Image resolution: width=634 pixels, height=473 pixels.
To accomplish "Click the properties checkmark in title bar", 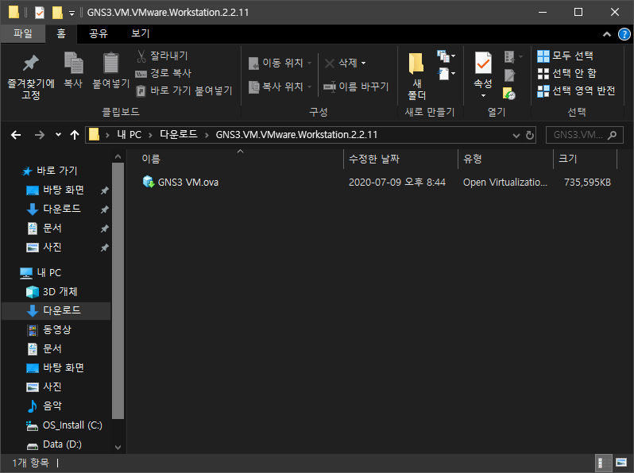I will [40, 13].
